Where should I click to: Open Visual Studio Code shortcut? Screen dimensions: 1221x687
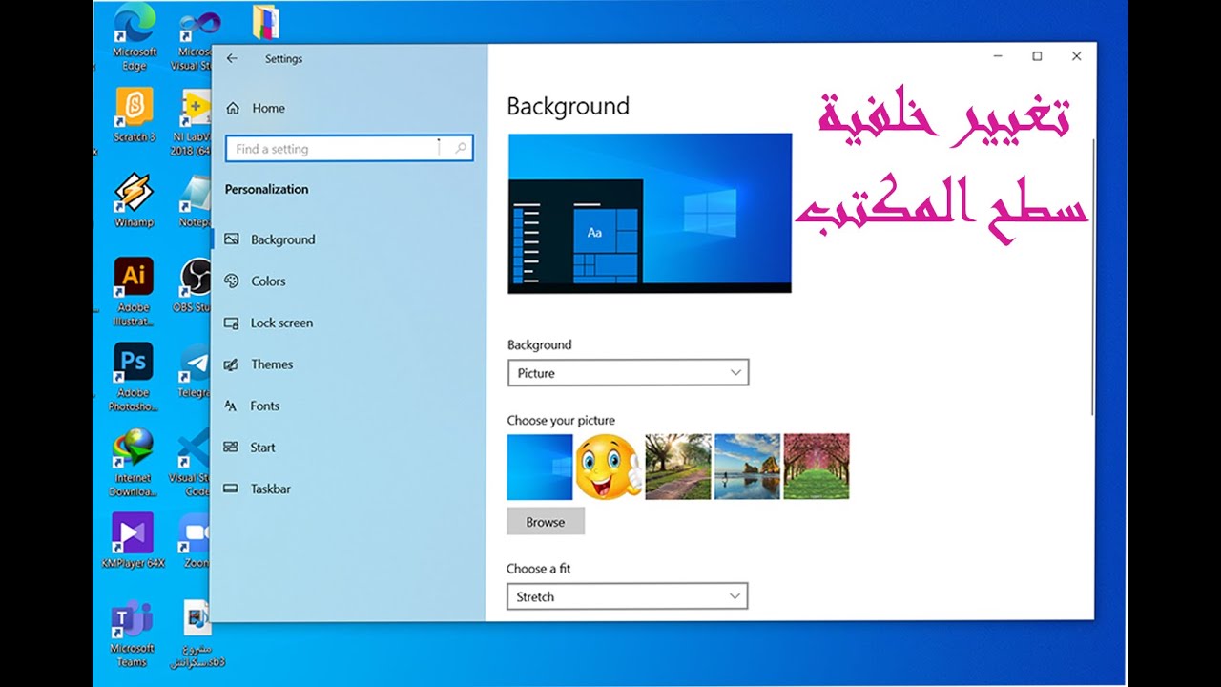tap(191, 462)
